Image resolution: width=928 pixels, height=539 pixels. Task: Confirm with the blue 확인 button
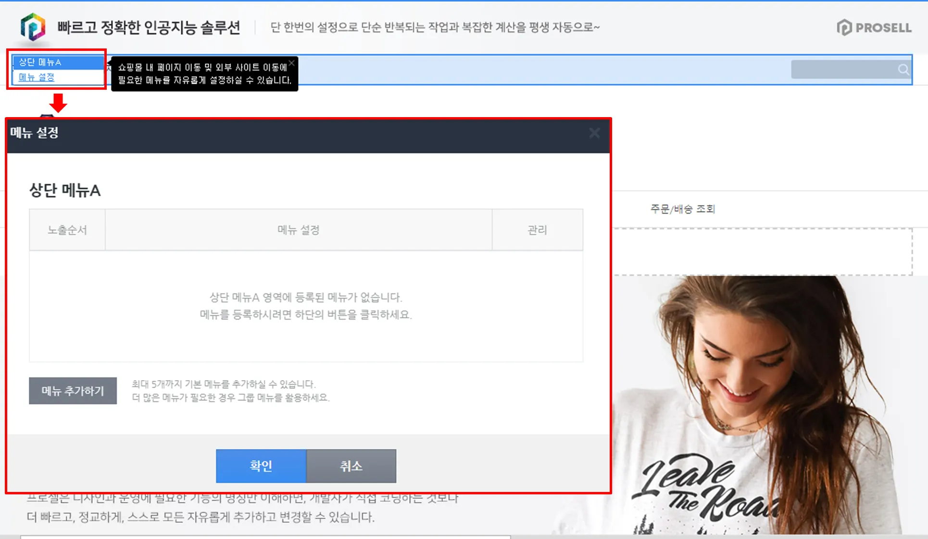[x=261, y=466]
